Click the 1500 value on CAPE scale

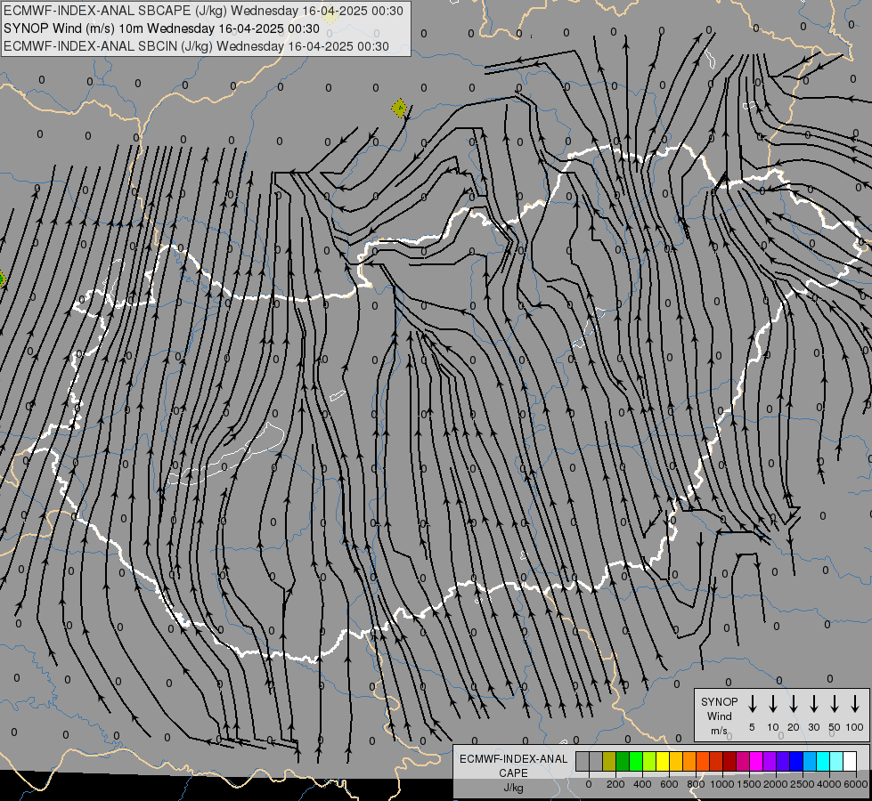(749, 784)
